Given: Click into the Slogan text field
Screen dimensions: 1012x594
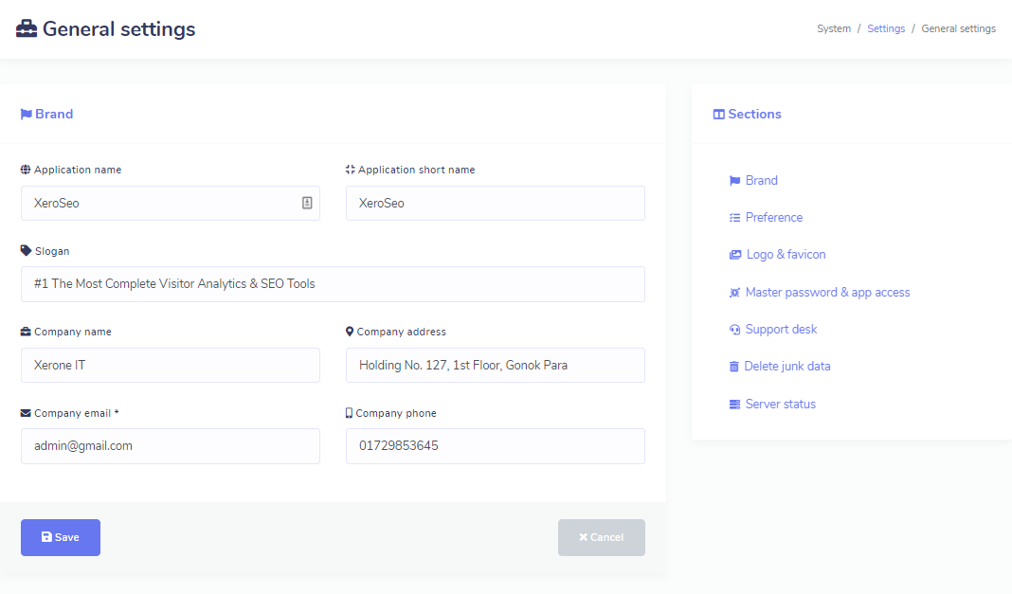Looking at the screenshot, I should click(x=333, y=284).
